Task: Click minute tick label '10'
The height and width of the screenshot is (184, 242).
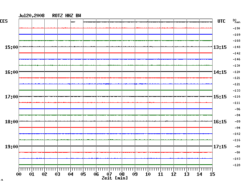Action: click(x=148, y=174)
